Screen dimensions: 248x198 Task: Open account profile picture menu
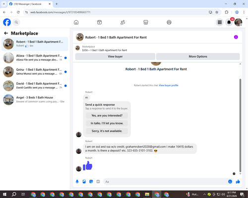pyautogui.click(x=238, y=22)
